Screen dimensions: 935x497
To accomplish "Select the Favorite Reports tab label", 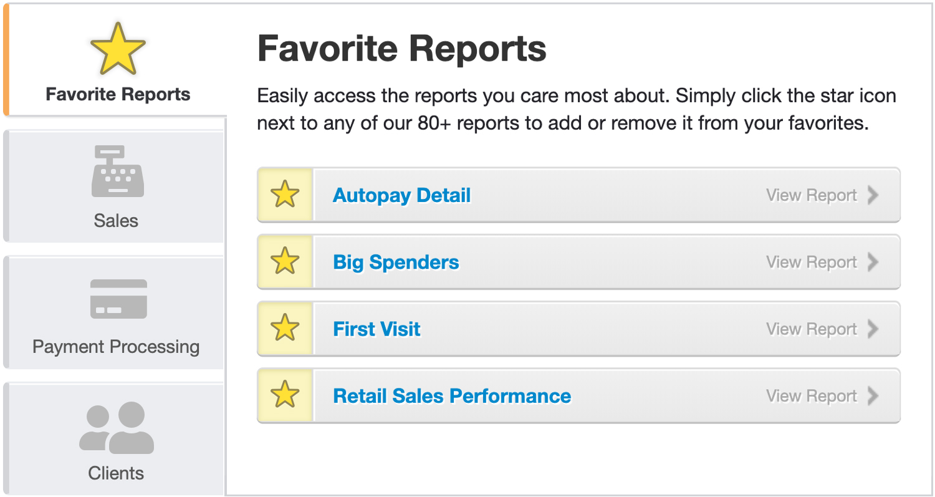I will (x=118, y=95).
